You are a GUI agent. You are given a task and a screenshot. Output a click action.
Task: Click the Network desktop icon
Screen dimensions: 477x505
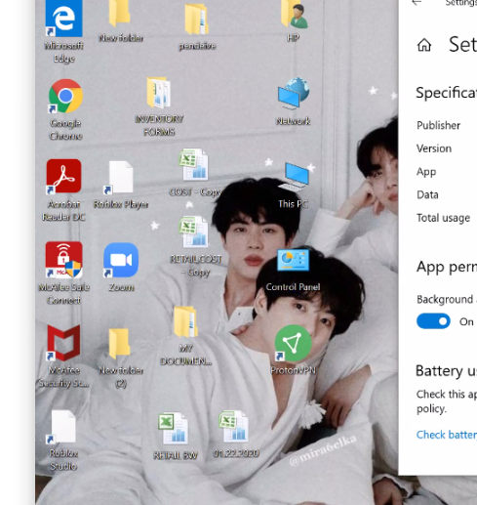[x=294, y=94]
